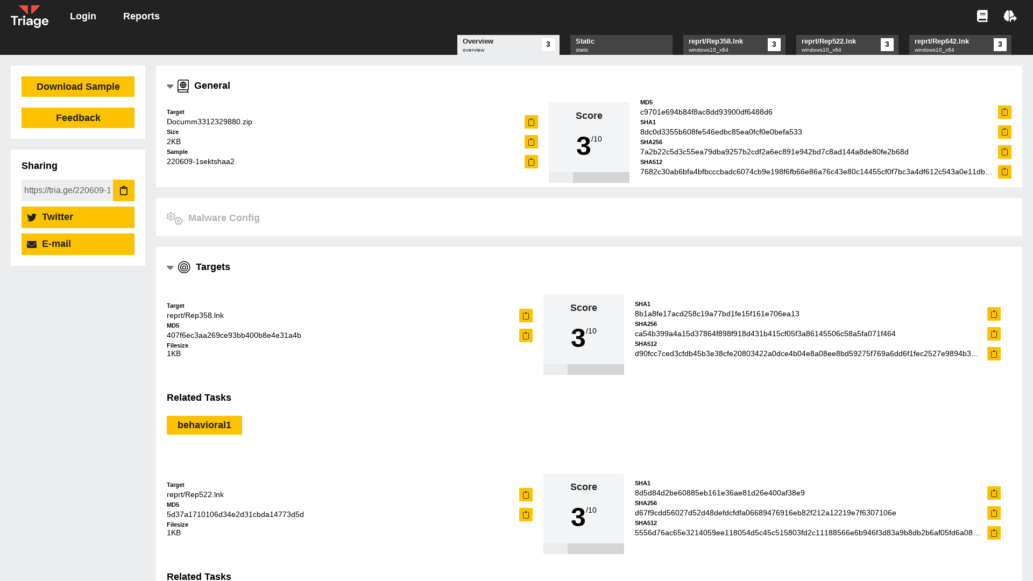Screen dimensions: 1033x581
Task: Copy the SHA256 hash of the sample
Action: (1005, 152)
